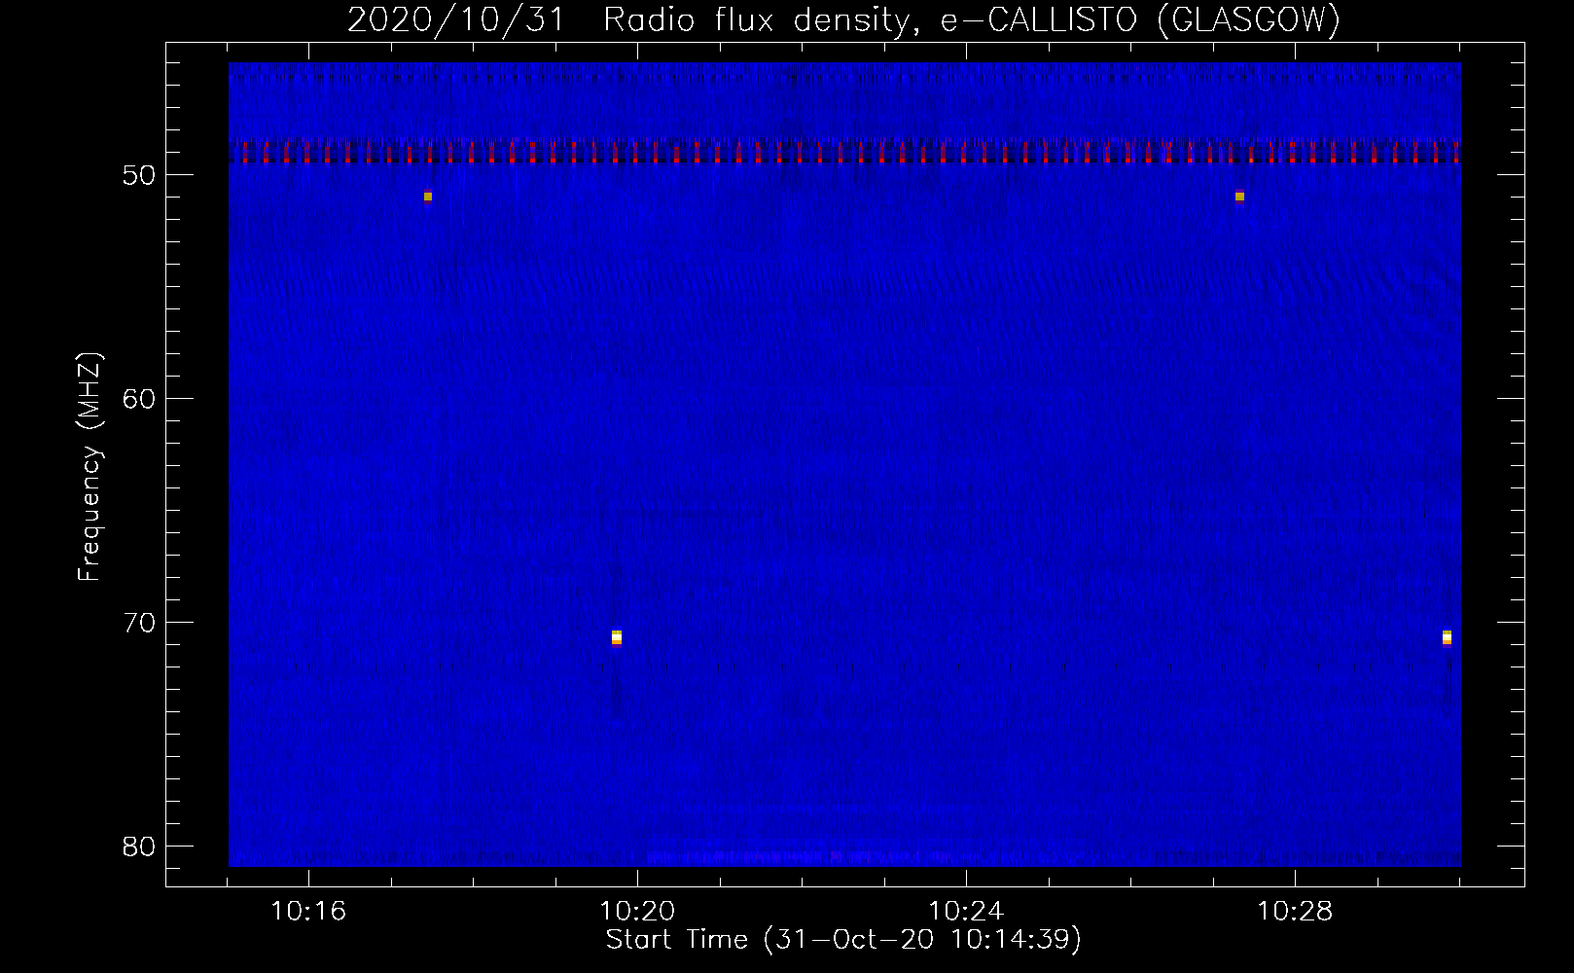The width and height of the screenshot is (1574, 973).
Task: Click the 10:20 time tick label
Action: [x=637, y=912]
